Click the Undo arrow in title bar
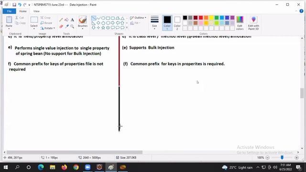Screen dimensions: 306x172 coord(20,5)
